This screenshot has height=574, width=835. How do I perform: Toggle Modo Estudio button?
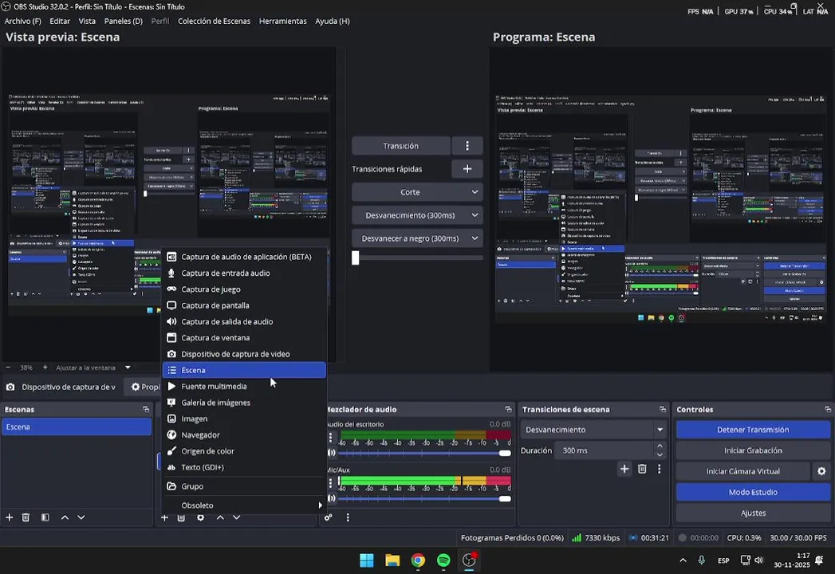[753, 492]
